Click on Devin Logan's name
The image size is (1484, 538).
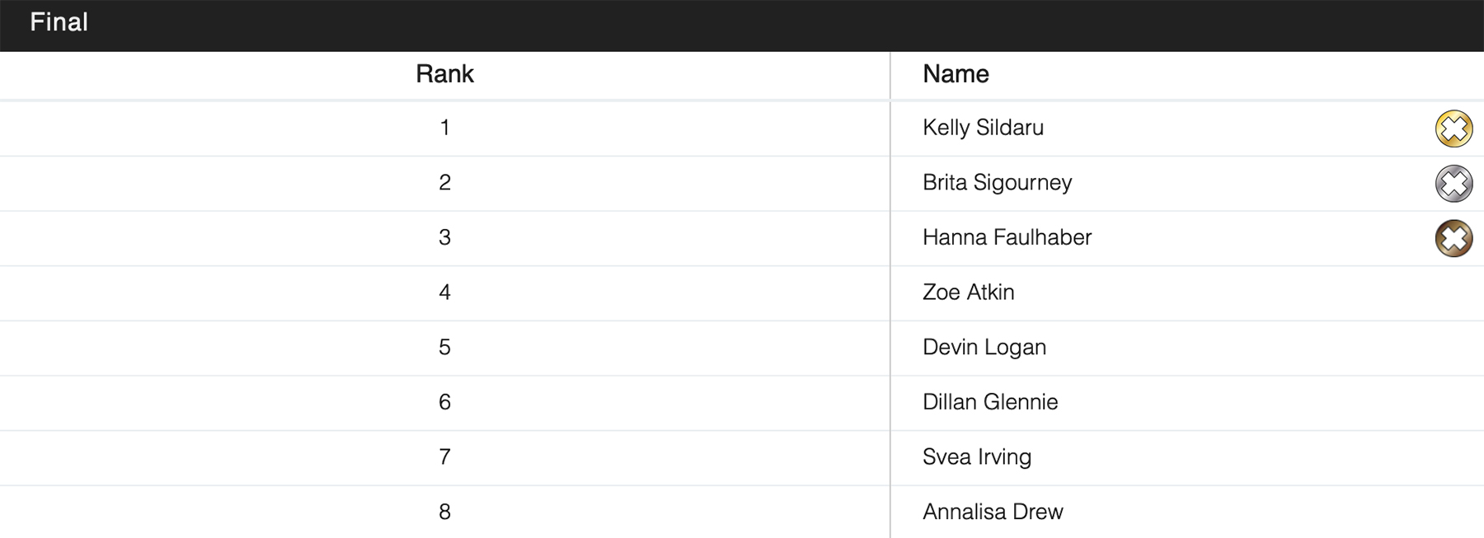(x=984, y=347)
